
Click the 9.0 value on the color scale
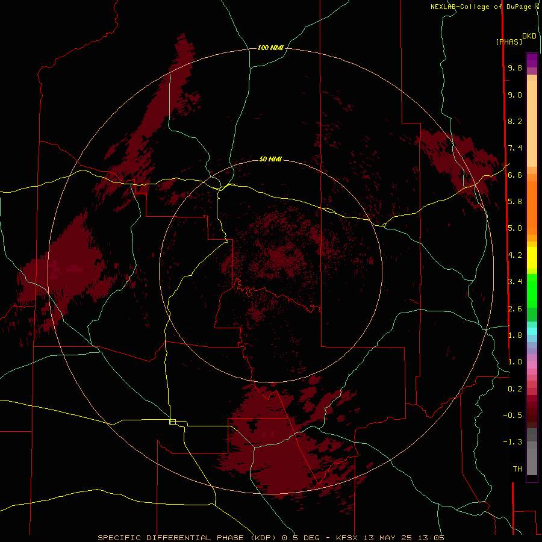click(515, 95)
